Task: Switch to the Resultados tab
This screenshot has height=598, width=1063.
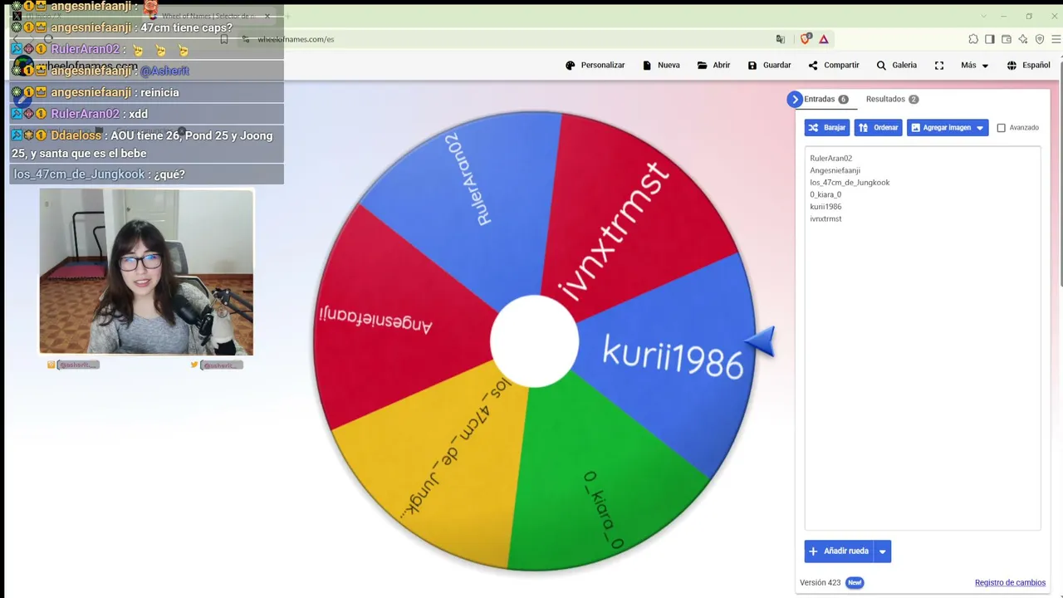Action: point(892,99)
